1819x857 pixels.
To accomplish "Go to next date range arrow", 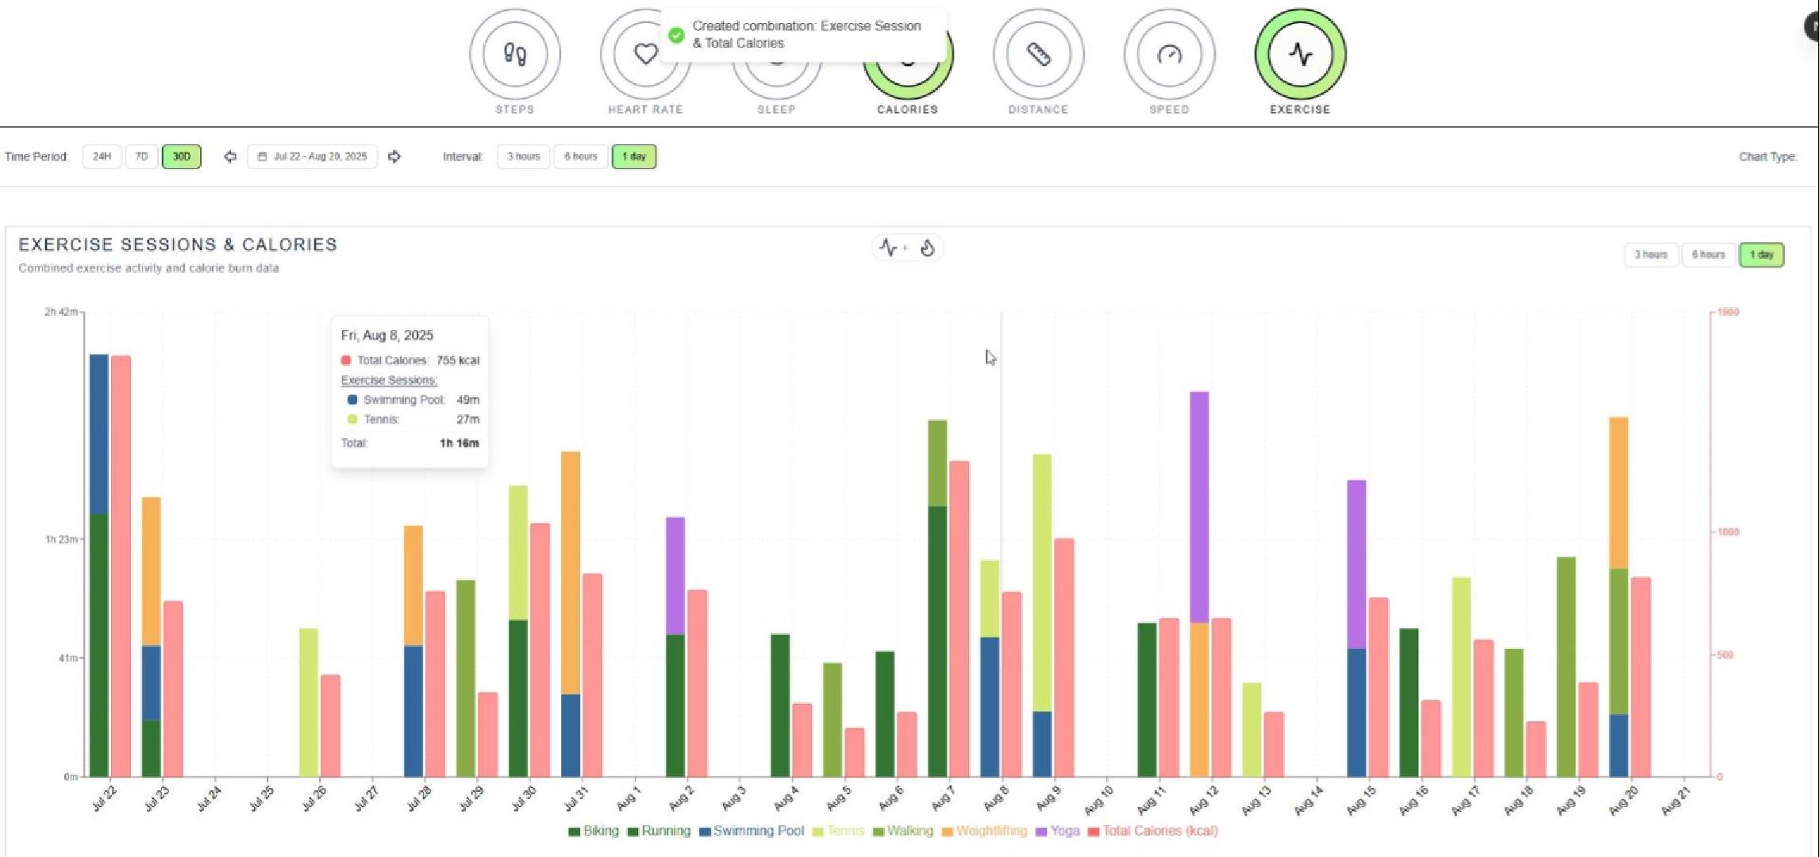I will click(x=394, y=156).
